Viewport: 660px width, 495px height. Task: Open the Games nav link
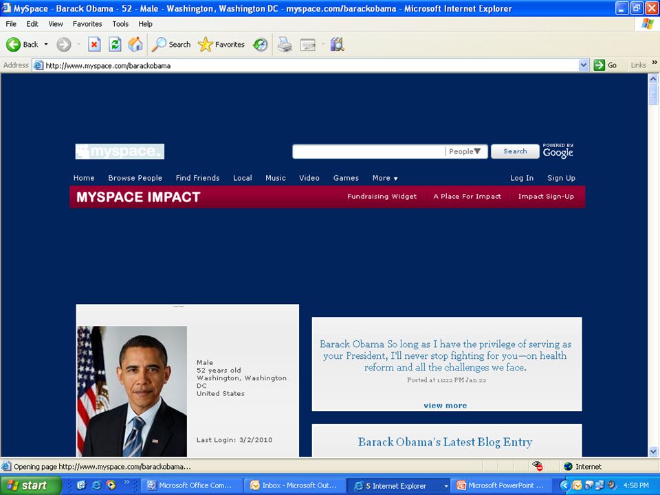(346, 178)
